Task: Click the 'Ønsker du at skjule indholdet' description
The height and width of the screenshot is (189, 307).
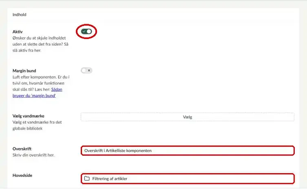Action: tap(40, 44)
